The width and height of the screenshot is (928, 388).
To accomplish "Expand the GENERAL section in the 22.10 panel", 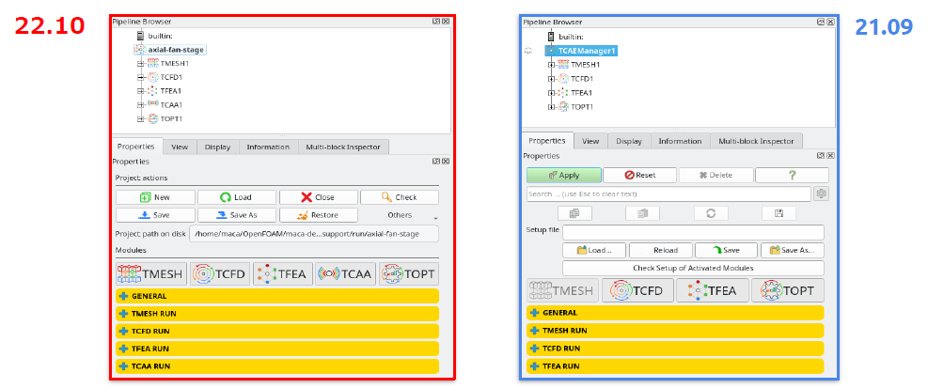I will (x=277, y=296).
